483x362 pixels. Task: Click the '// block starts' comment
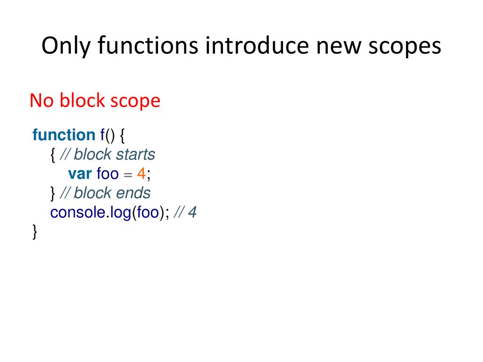click(108, 154)
